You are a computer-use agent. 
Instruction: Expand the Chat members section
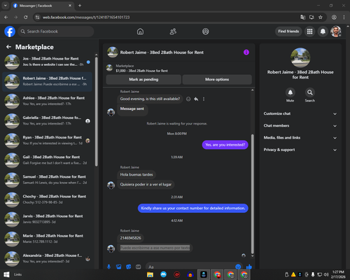[x=300, y=125]
